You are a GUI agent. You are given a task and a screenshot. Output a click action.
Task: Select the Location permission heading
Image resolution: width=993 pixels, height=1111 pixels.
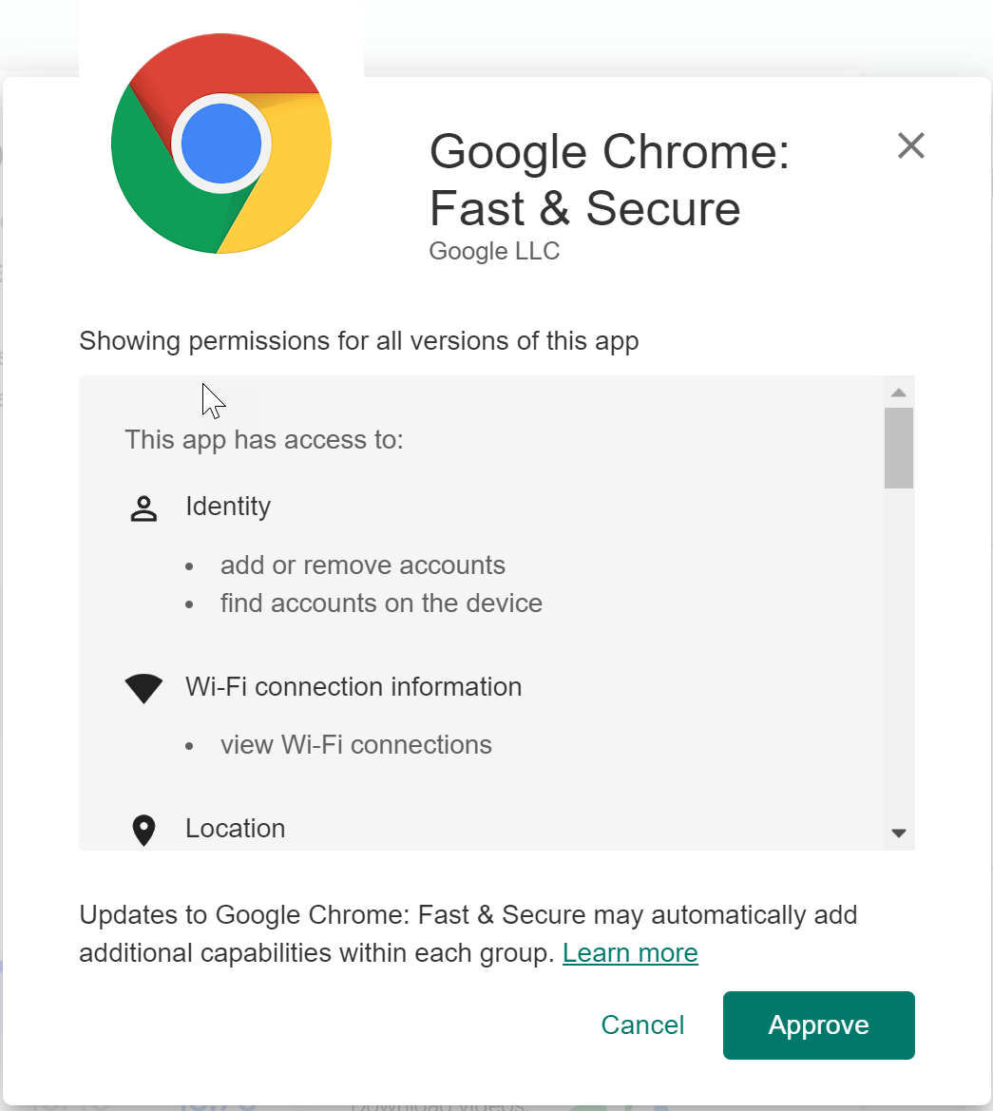click(x=236, y=828)
